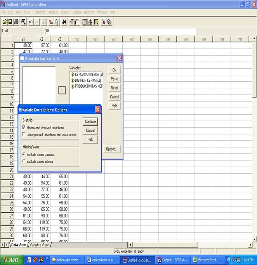Click the Undo arrow icon
The height and width of the screenshot is (265, 257).
click(x=31, y=22)
